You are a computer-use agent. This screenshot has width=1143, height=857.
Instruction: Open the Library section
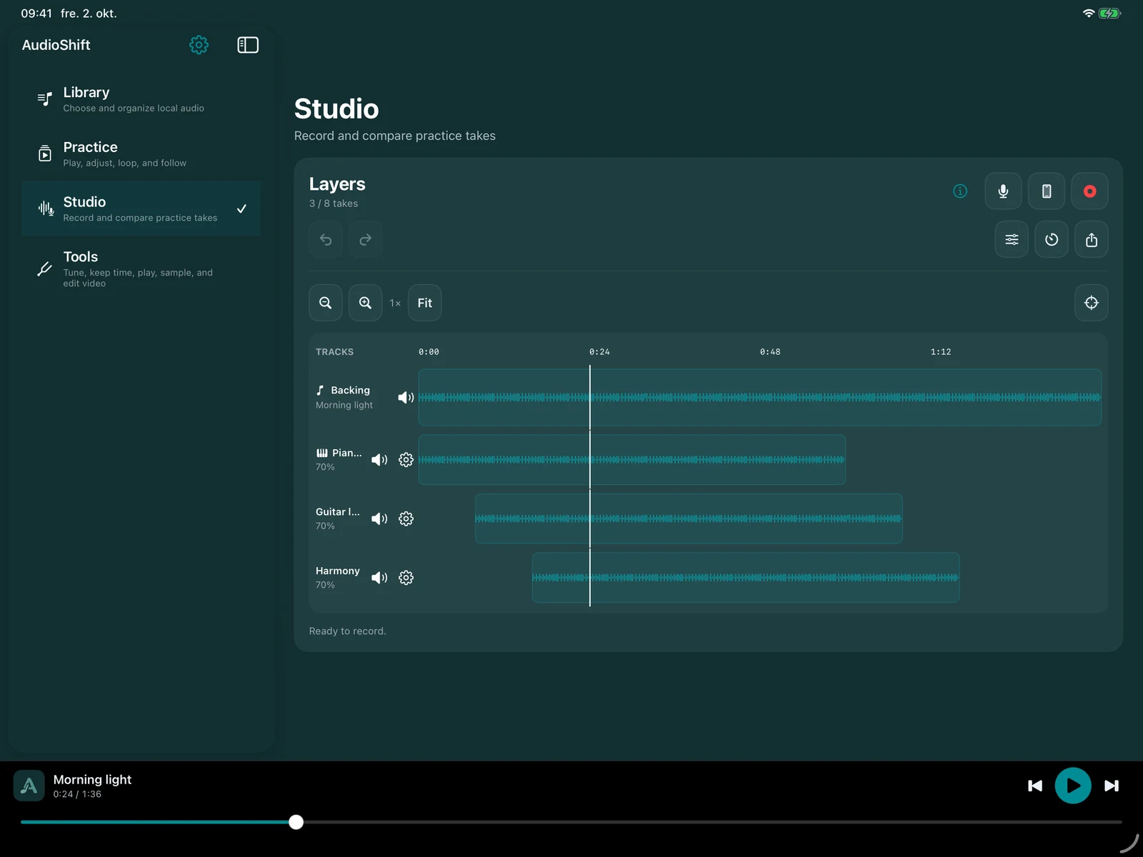pos(141,99)
